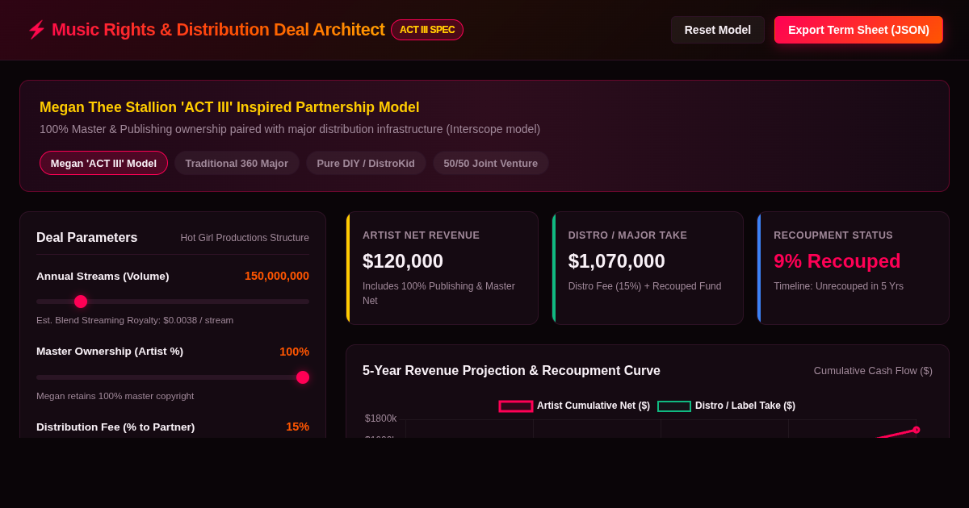Adjust the Master Ownership slider handle
The image size is (969, 508).
point(303,377)
